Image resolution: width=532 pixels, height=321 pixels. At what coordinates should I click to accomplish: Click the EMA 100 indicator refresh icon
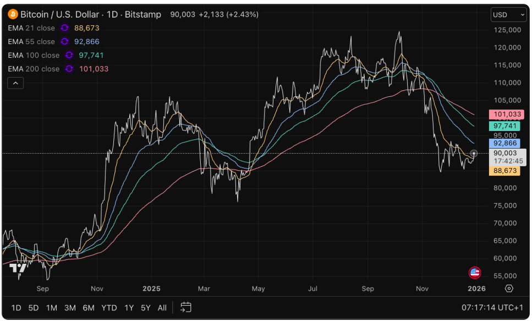[x=69, y=55]
